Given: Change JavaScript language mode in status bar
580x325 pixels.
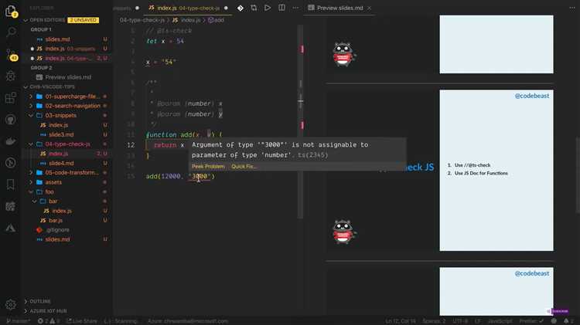Looking at the screenshot, I should coord(500,321).
